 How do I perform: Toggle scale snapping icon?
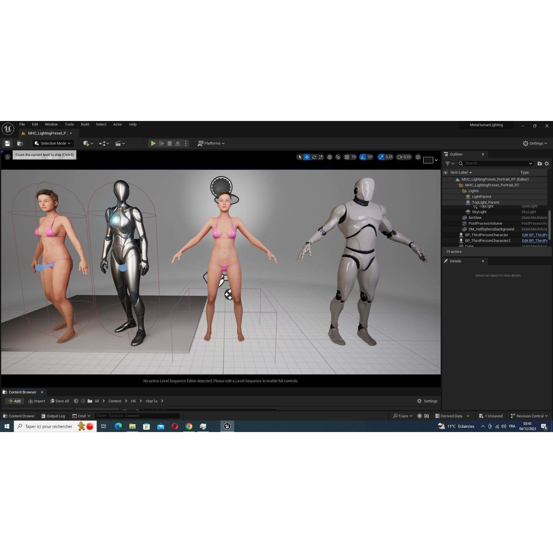[381, 157]
